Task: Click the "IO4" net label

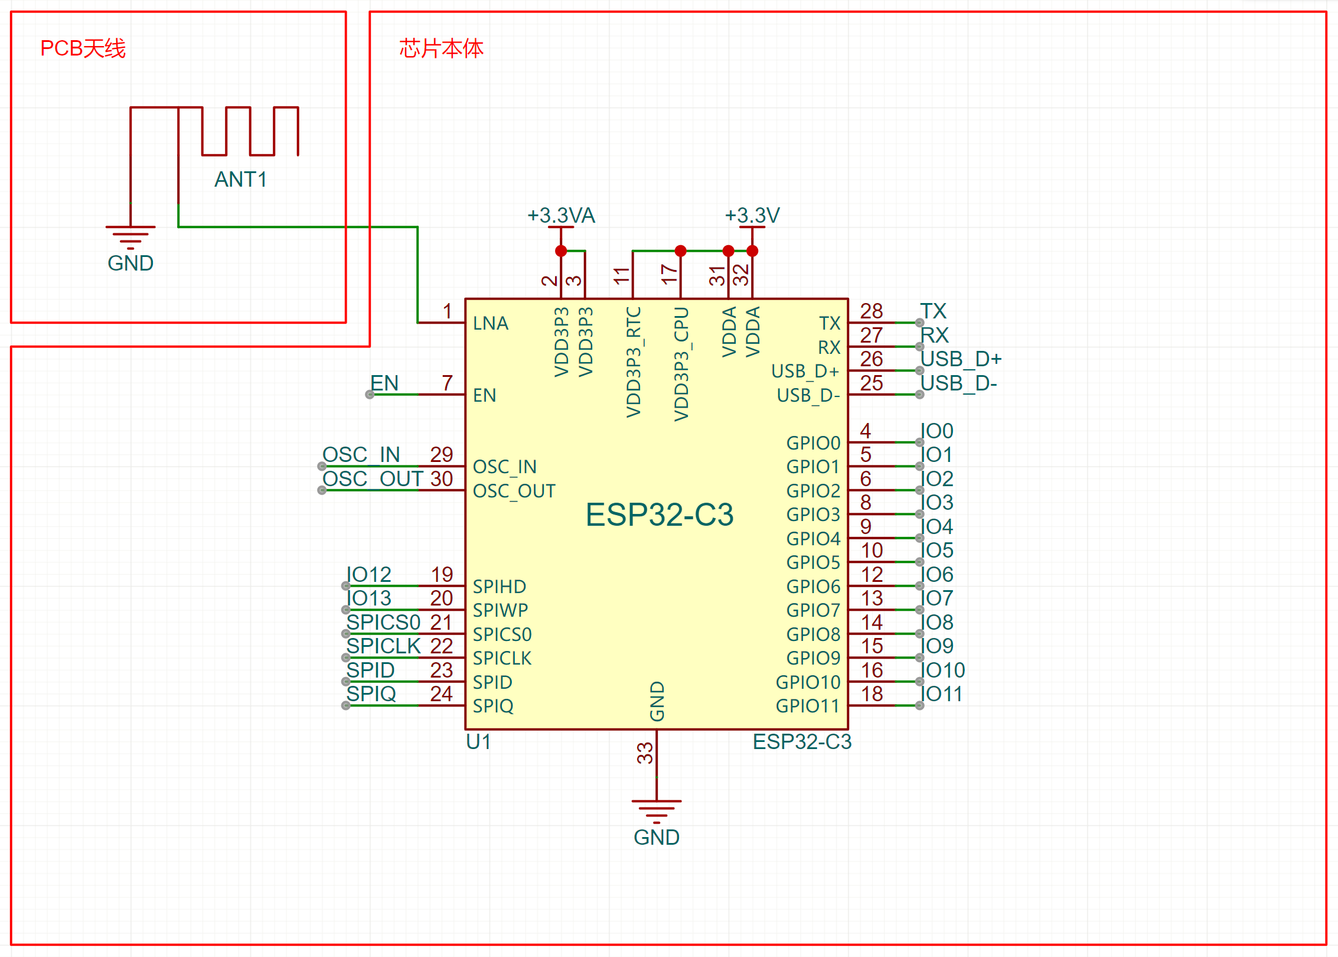Action: tap(937, 527)
